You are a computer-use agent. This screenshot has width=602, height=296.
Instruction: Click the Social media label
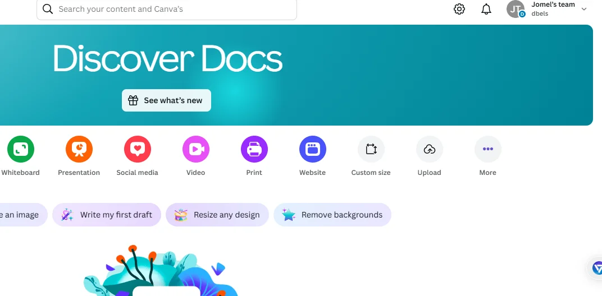pyautogui.click(x=138, y=173)
